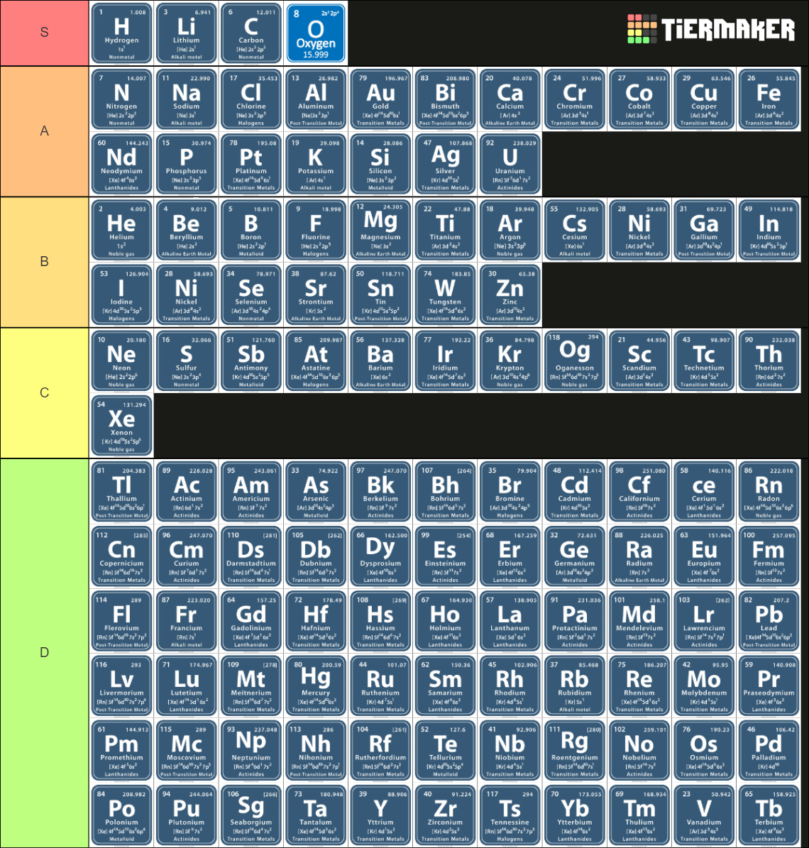Screen dimensions: 809x848
Task: Select the Lithium element tile
Action: click(x=186, y=33)
